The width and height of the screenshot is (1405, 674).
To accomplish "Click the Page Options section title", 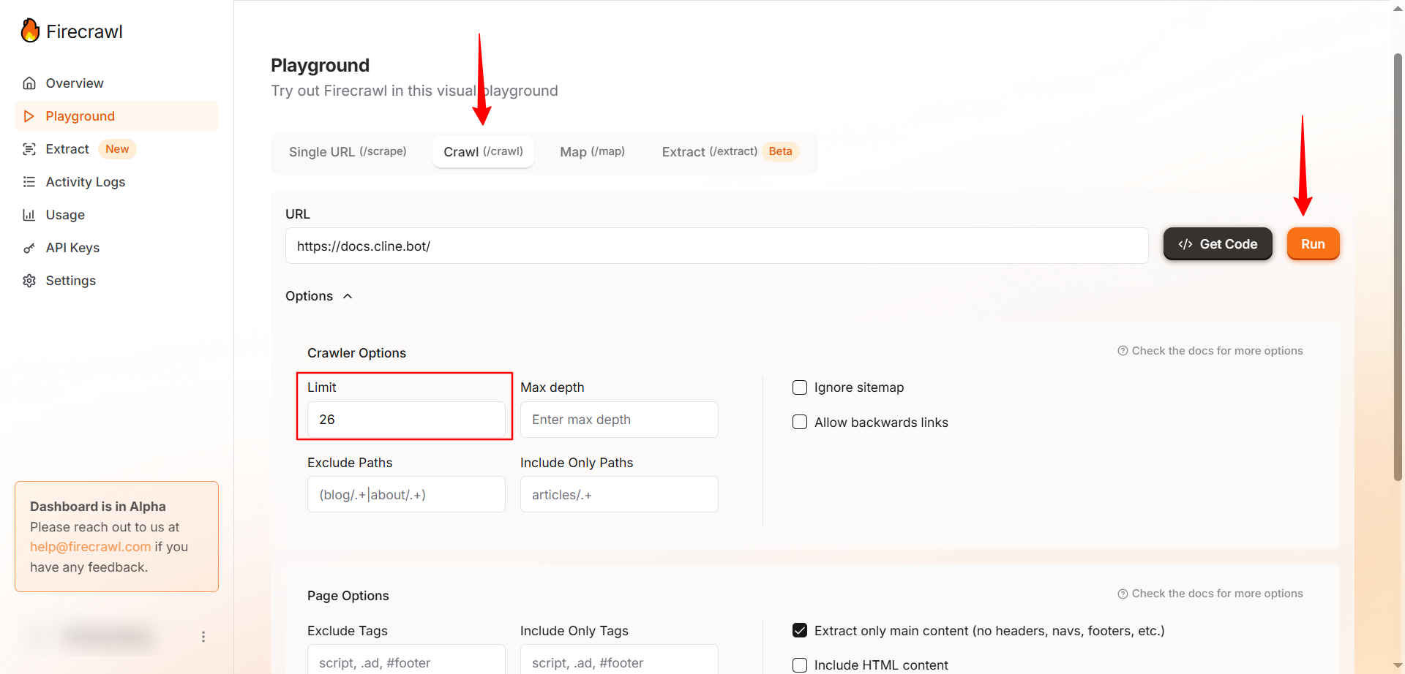I will [x=348, y=596].
